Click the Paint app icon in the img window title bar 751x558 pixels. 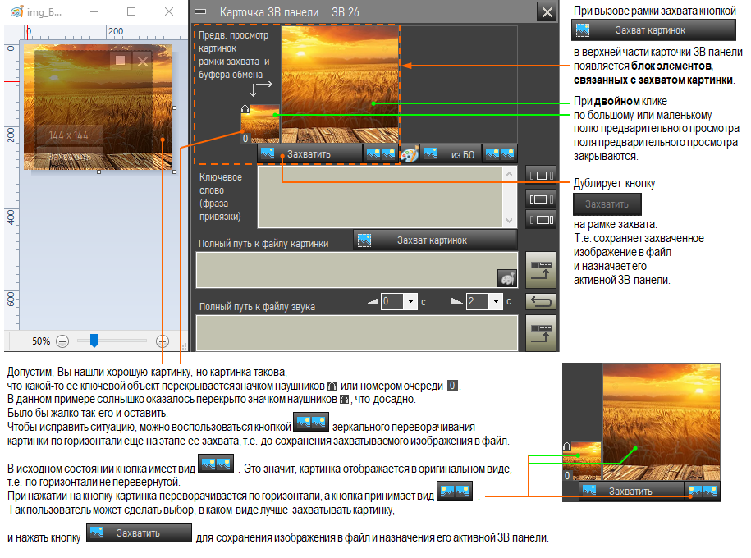tap(16, 11)
